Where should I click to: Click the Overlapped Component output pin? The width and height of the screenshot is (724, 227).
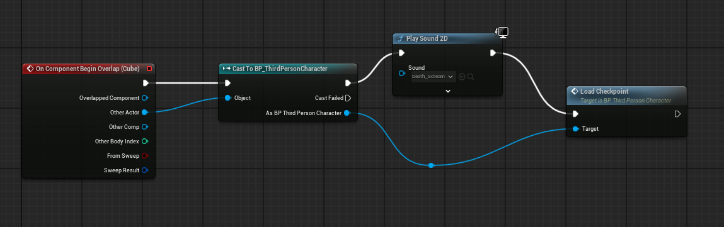coord(145,98)
